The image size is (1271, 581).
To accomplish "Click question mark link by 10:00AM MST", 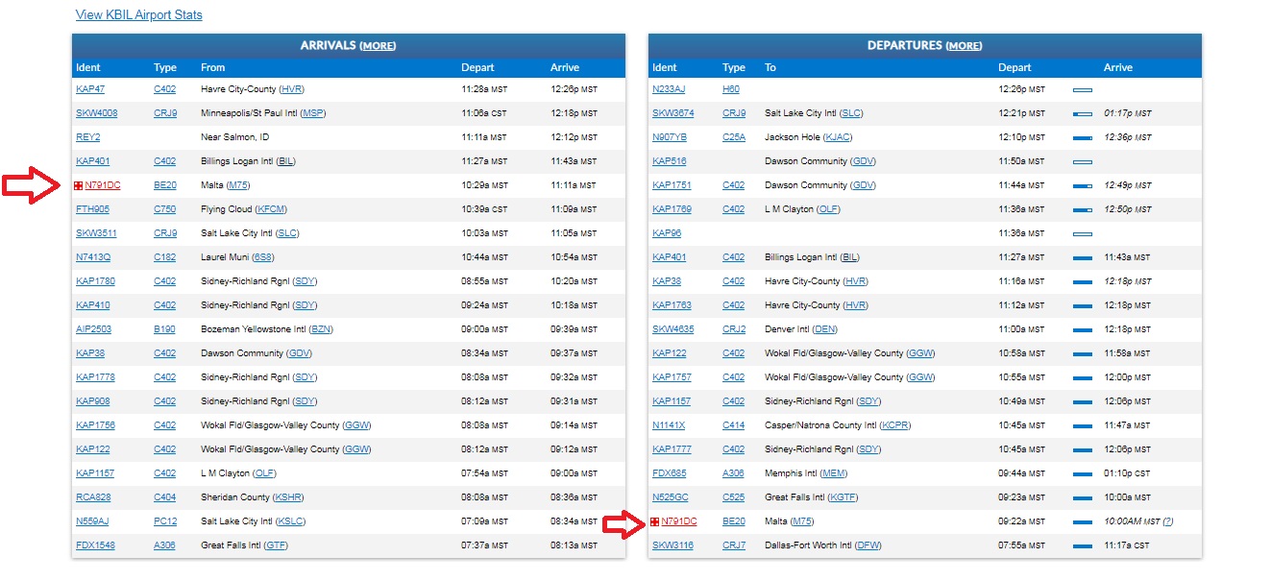I will click(x=1168, y=521).
